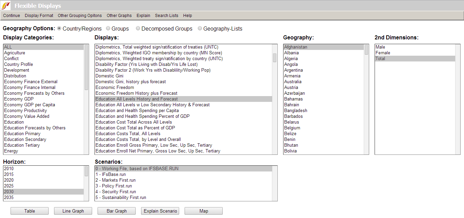464x218 pixels.
Task: Open the Explain menu
Action: tap(143, 16)
